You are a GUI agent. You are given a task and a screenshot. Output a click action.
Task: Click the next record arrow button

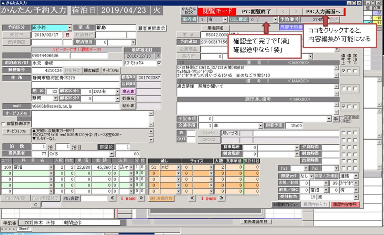(296, 11)
